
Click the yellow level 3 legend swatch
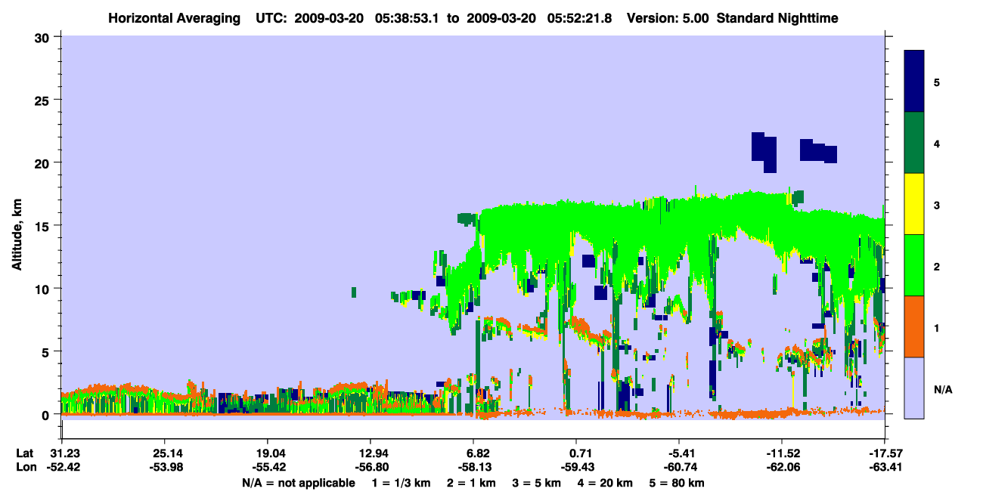[914, 204]
